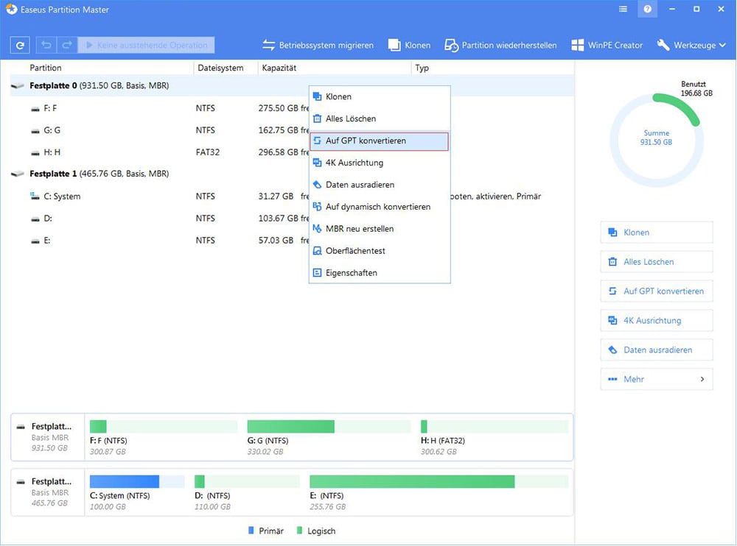The image size is (737, 546).
Task: Click Auf GPT konvertieren in right panel
Action: pos(656,291)
